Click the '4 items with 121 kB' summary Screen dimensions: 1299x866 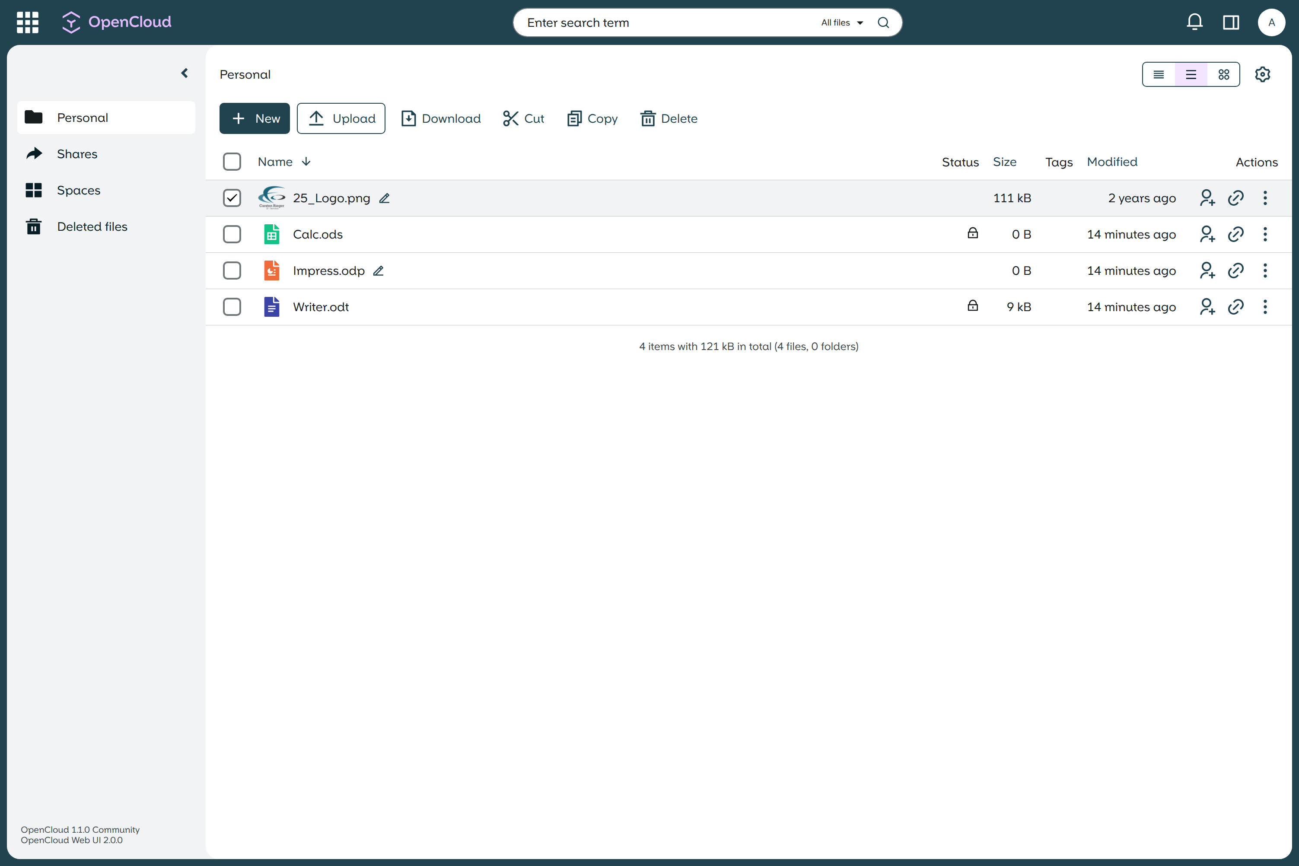[x=749, y=346]
